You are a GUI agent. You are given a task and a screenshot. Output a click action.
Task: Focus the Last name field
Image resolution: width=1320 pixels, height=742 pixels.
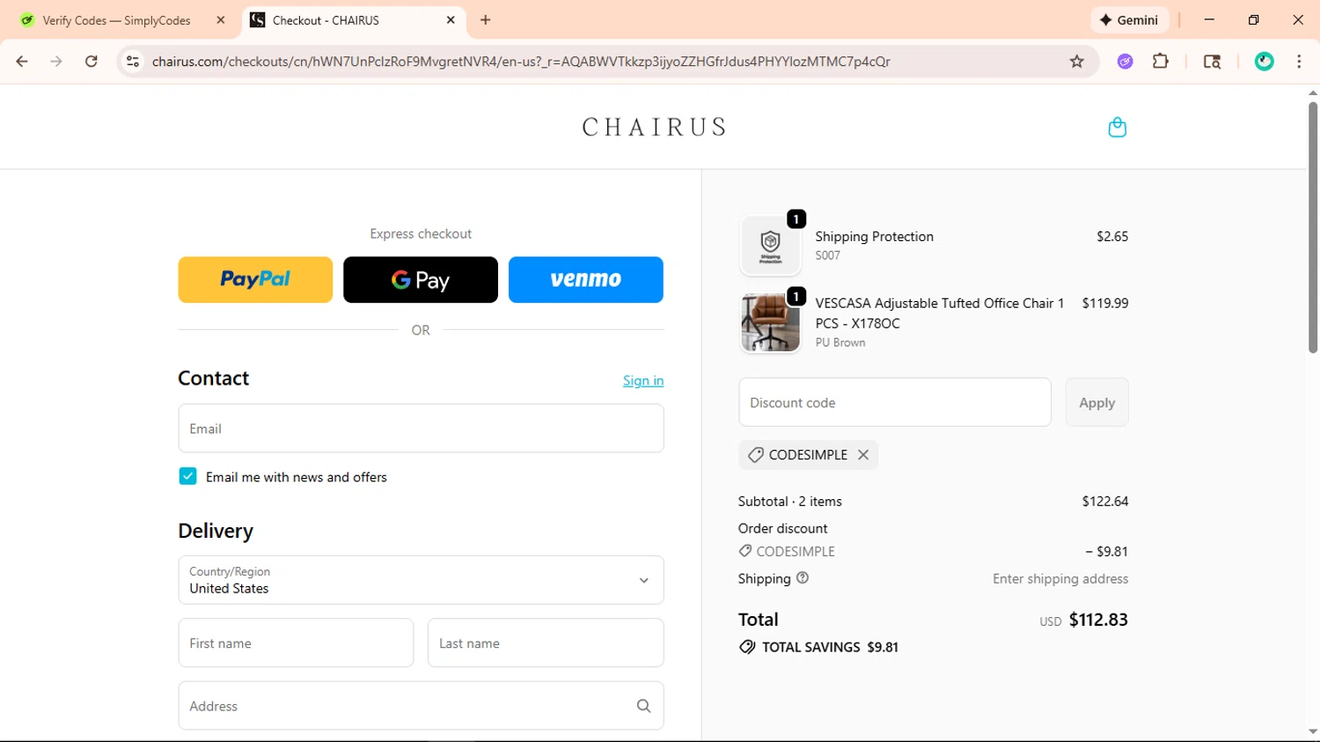coord(546,643)
